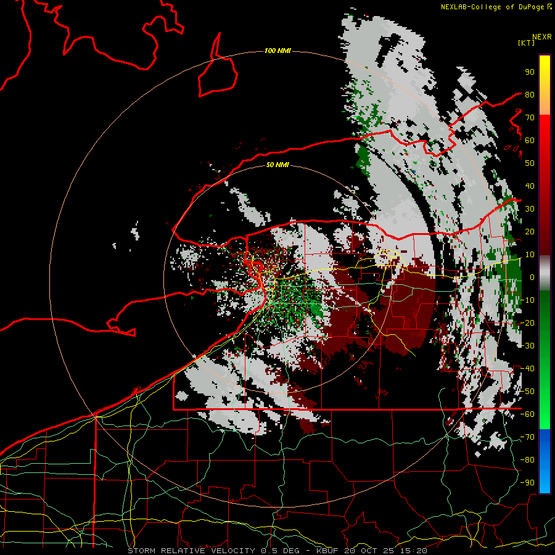Click the 100 NMI range ring label
Viewport: 555px width, 555px height.
pos(277,51)
